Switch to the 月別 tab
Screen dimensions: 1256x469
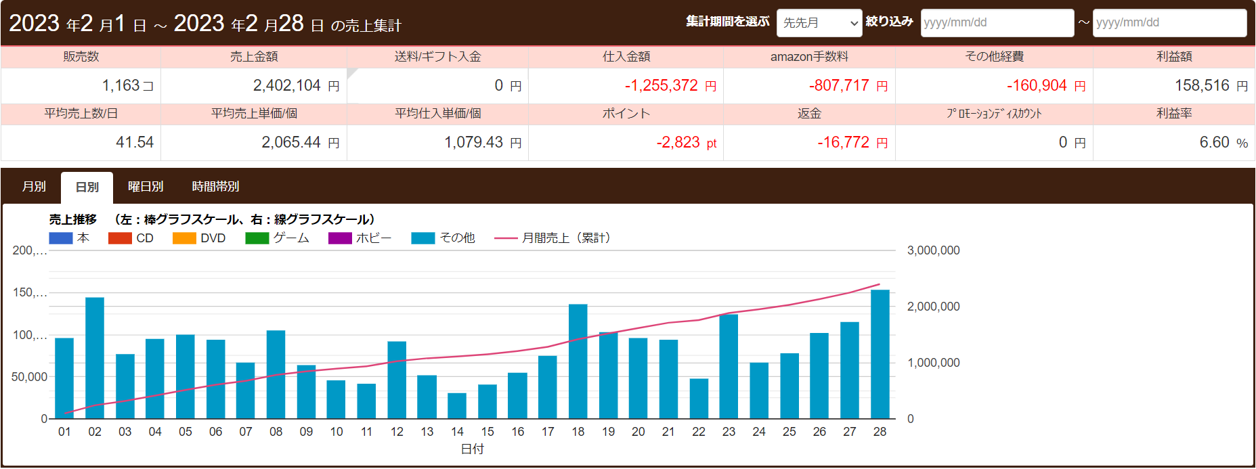[34, 187]
